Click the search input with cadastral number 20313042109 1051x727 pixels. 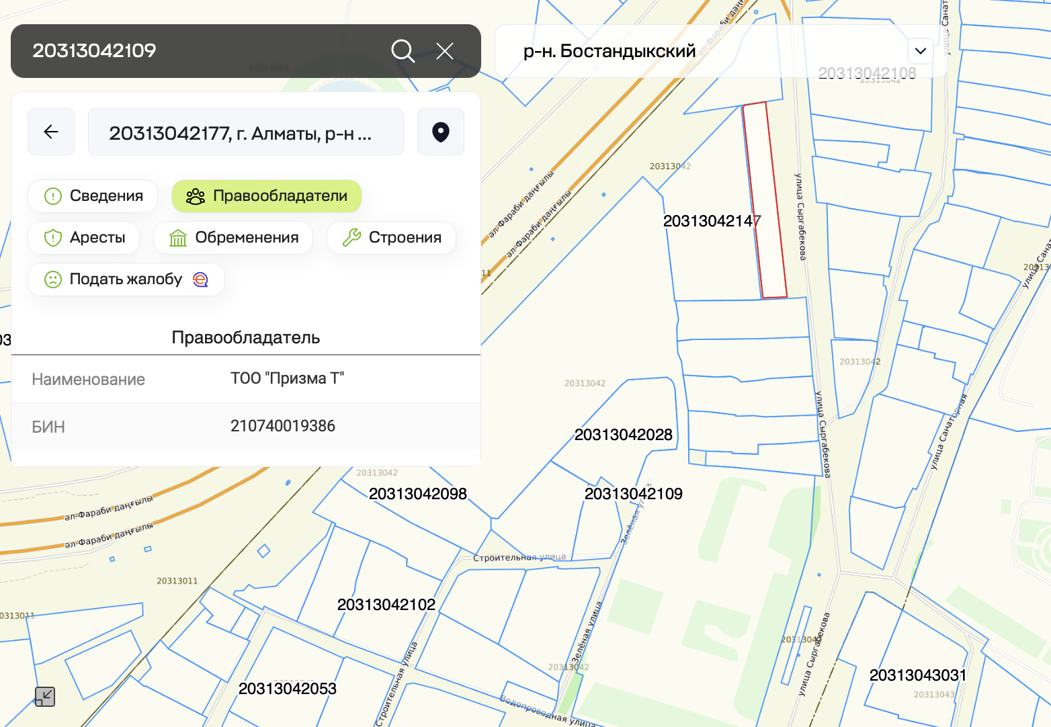tap(202, 51)
